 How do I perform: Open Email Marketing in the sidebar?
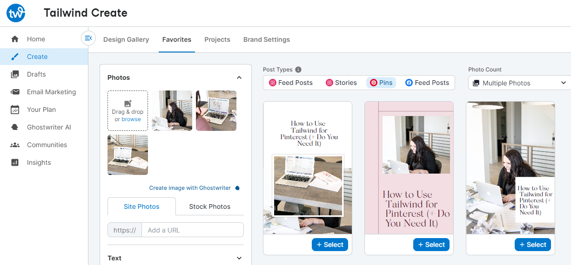[x=44, y=92]
